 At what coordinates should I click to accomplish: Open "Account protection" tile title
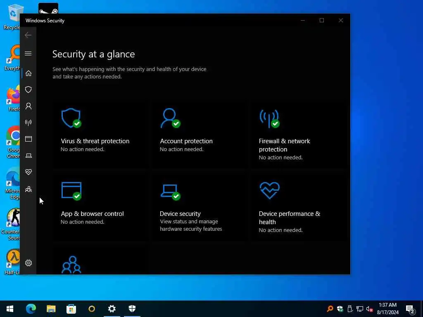[186, 141]
